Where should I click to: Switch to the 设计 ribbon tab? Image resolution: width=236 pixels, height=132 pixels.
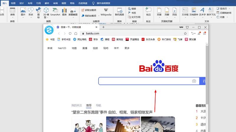[22, 3]
